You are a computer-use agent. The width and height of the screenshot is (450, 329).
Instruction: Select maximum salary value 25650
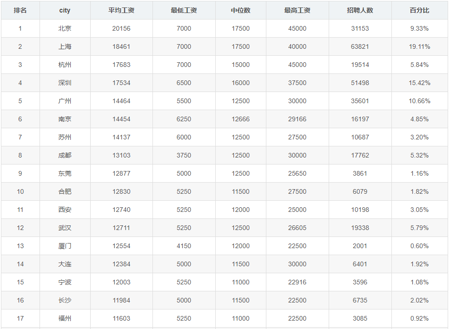(297, 173)
